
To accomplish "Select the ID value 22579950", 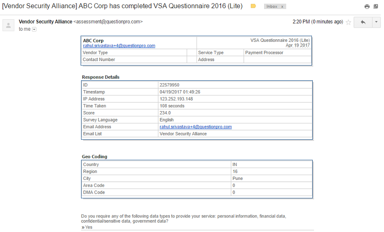I will coord(169,85).
